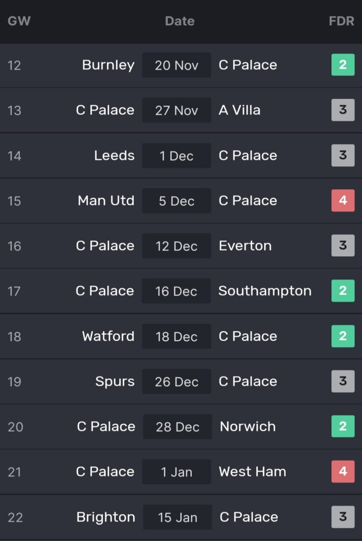Click the 26 Dec date box

pyautogui.click(x=177, y=381)
